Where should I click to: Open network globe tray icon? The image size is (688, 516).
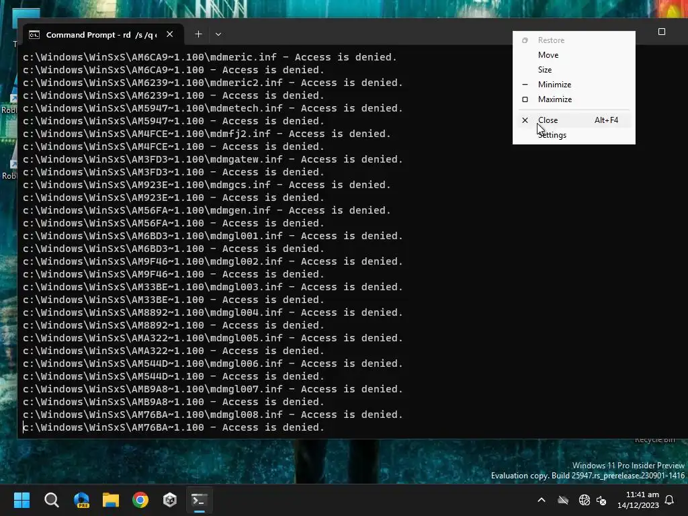click(584, 500)
